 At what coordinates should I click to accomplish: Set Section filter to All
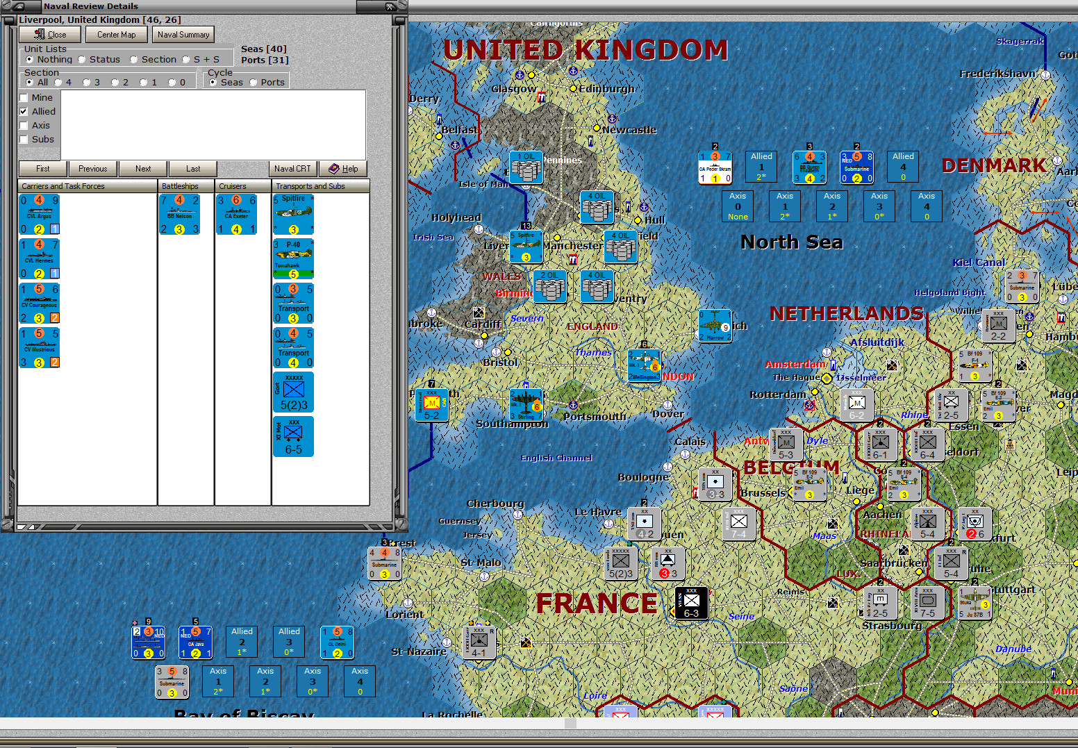(x=37, y=82)
